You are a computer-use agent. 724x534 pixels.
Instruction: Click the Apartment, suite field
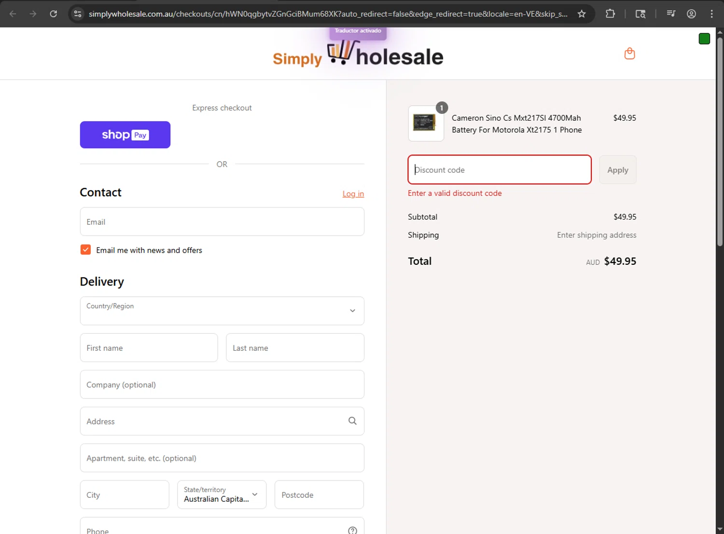click(222, 458)
